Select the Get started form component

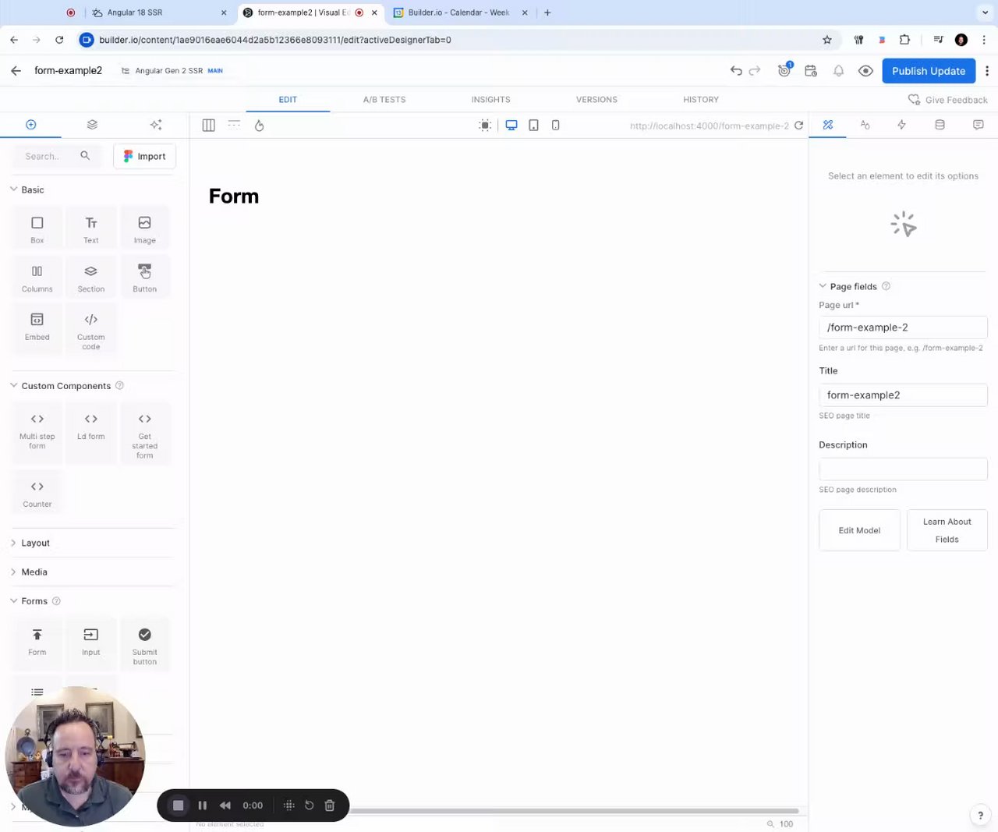point(144,434)
